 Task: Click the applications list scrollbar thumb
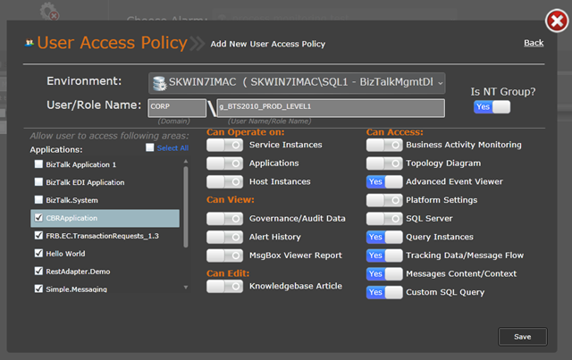186,207
